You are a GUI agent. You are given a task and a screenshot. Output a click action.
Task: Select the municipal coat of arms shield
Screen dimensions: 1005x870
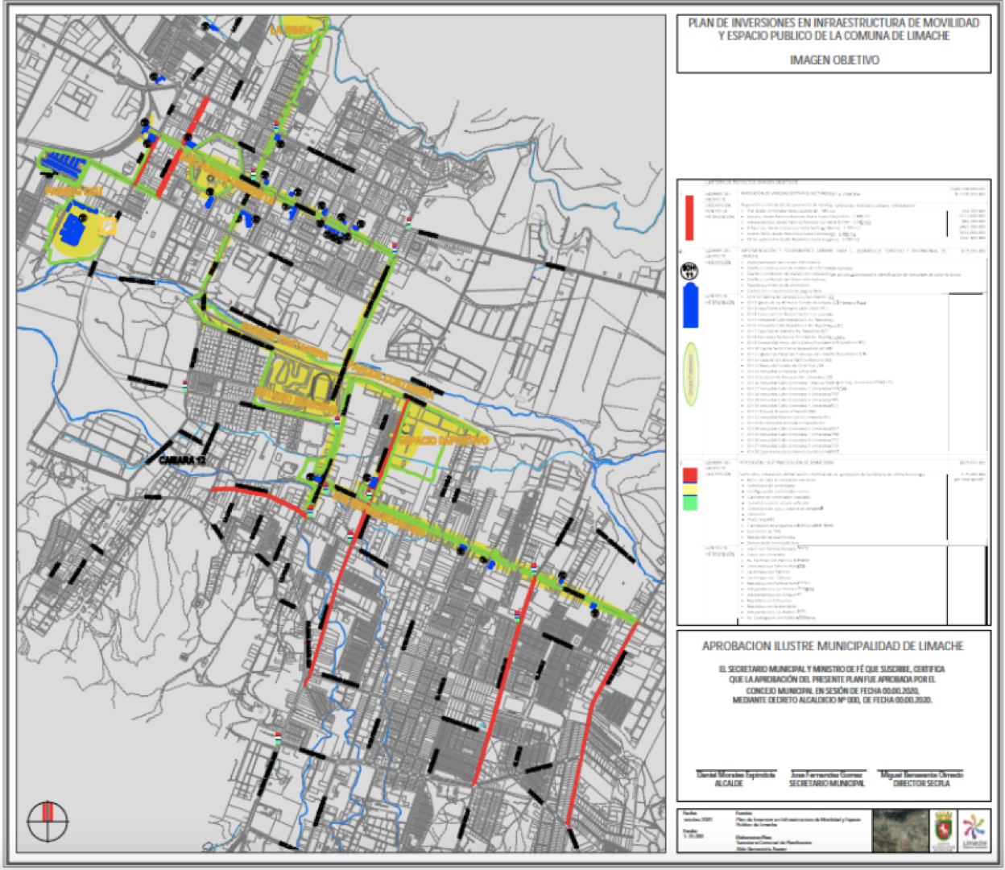(x=941, y=831)
